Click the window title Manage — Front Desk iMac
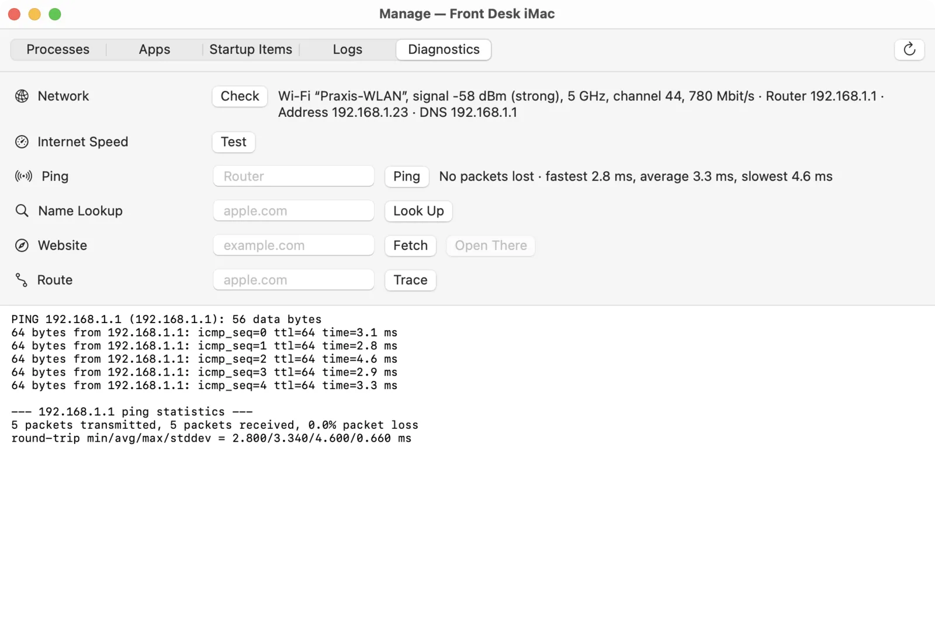This screenshot has height=638, width=935. [467, 14]
